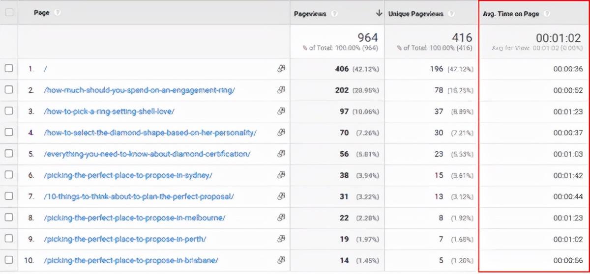Click help icon next to Unique Pageviews
This screenshot has height=274, width=590.
pos(451,14)
